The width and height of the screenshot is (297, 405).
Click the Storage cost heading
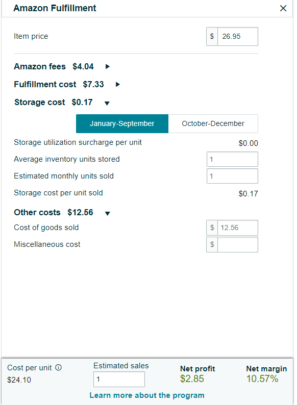[x=39, y=103]
